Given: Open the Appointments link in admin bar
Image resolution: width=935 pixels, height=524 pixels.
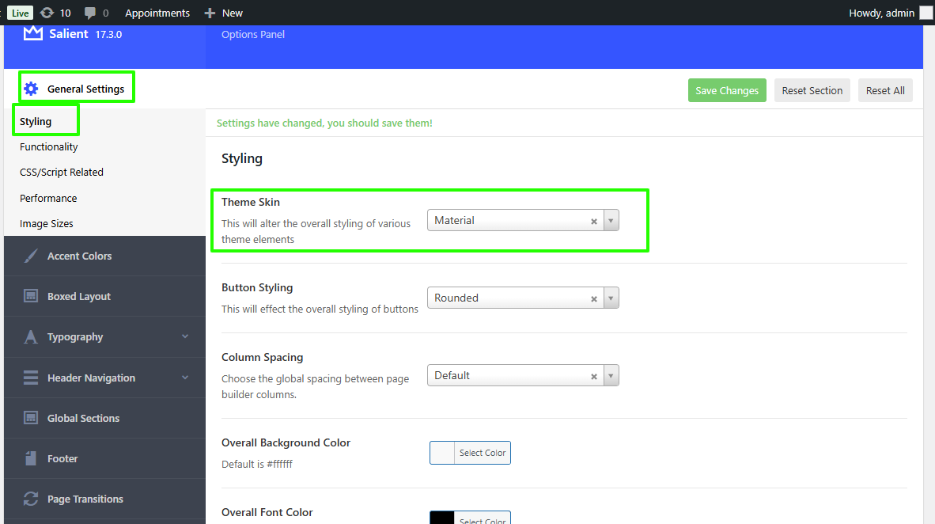Looking at the screenshot, I should [157, 13].
